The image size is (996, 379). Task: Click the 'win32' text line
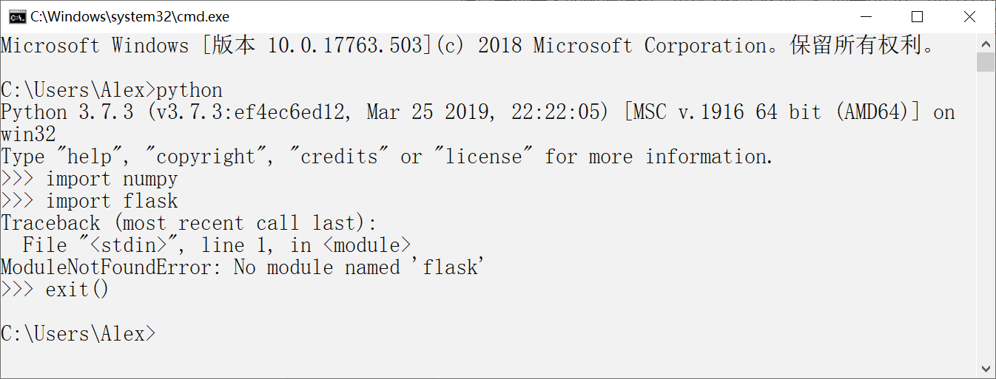[28, 134]
